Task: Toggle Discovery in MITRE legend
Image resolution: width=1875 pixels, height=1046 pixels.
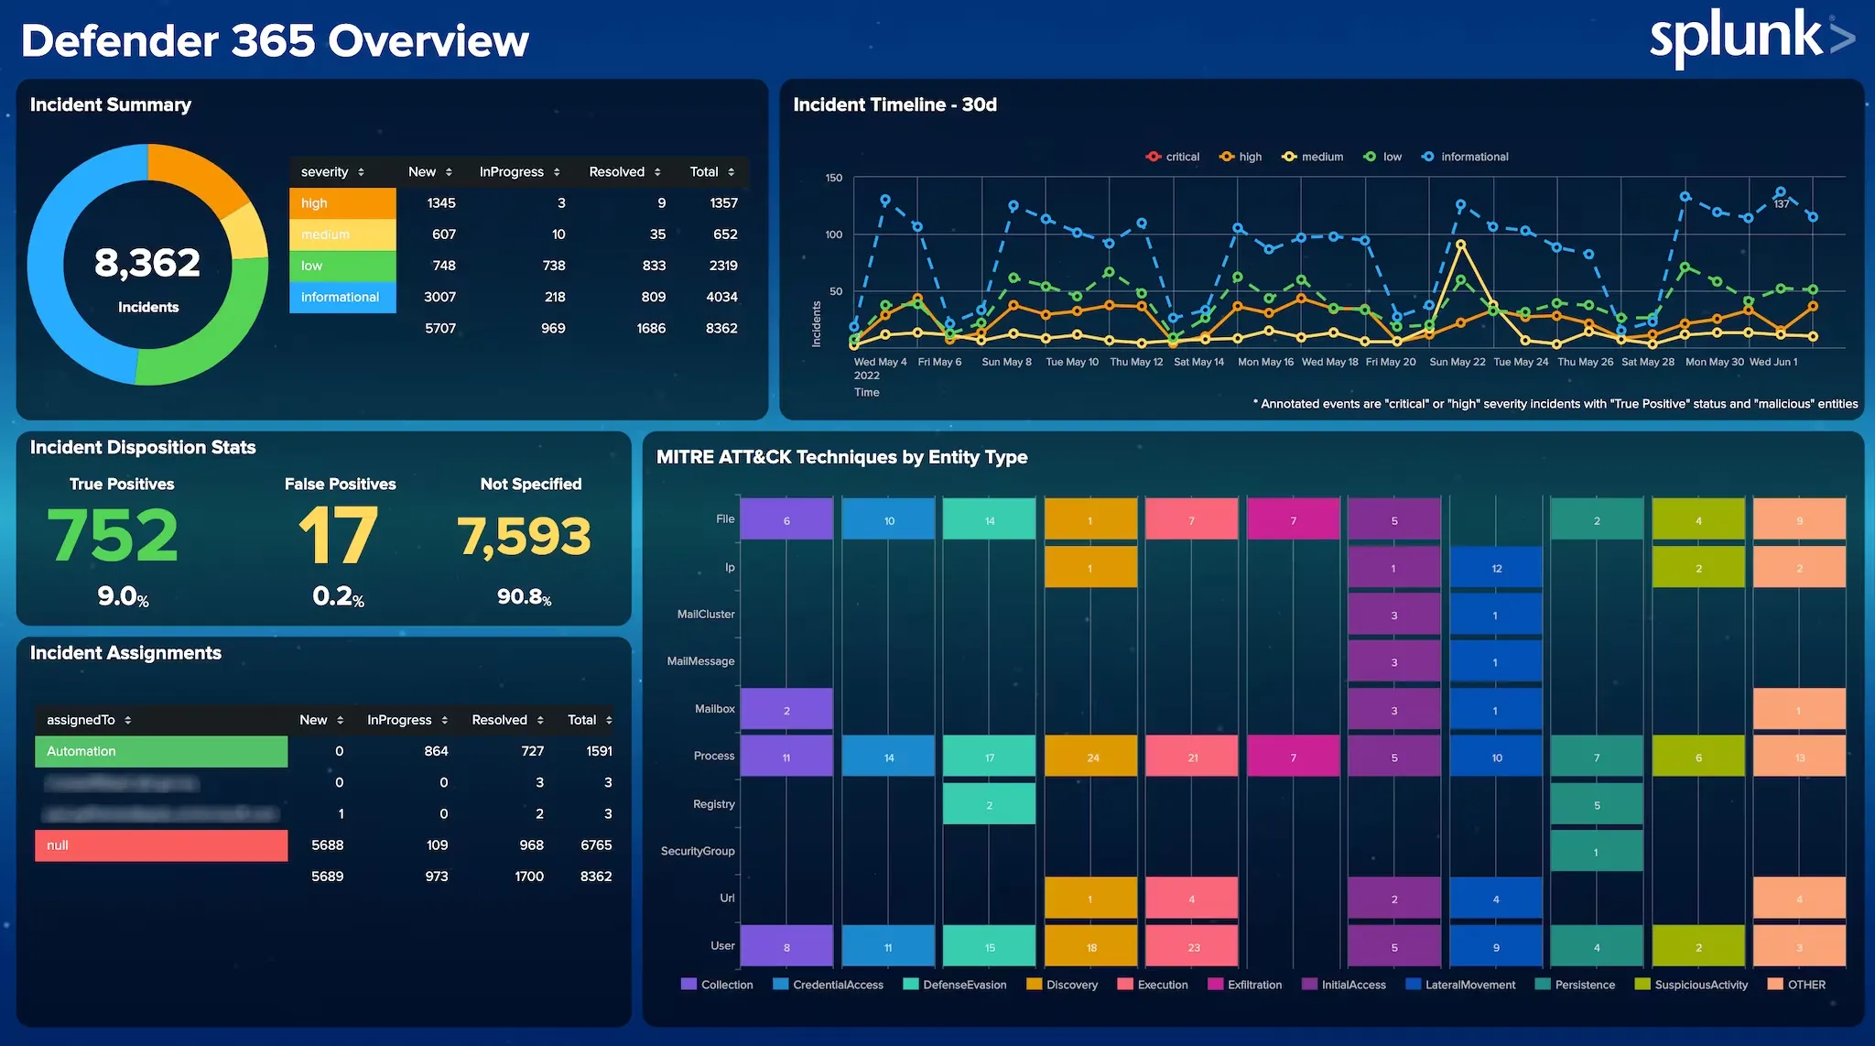Action: click(x=1062, y=985)
